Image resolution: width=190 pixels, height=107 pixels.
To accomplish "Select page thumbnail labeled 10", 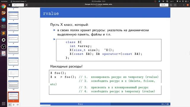I will [x=13, y=84].
